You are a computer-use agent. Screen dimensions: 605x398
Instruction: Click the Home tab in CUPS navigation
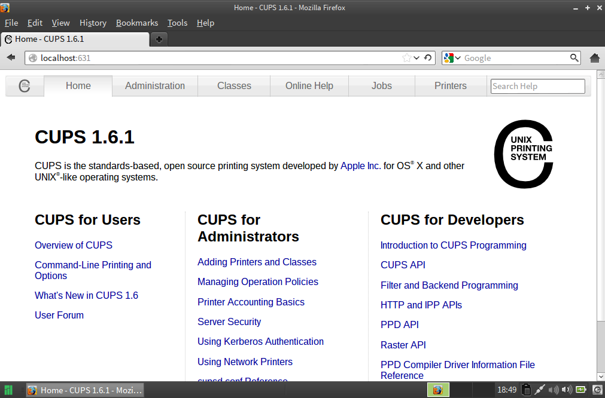click(78, 85)
